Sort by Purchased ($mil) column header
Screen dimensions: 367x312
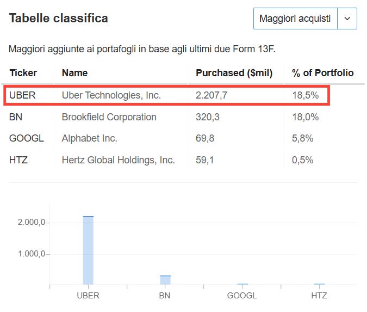[x=234, y=73]
